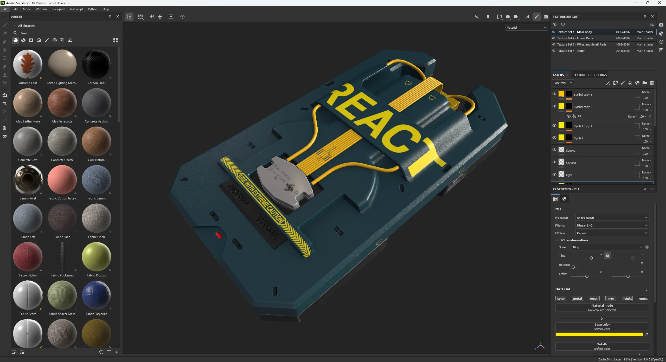The height and width of the screenshot is (362, 666).
Task: Select the Layers tab
Action: coord(558,75)
